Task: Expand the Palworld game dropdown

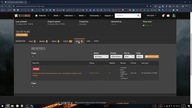Action: click(x=49, y=16)
